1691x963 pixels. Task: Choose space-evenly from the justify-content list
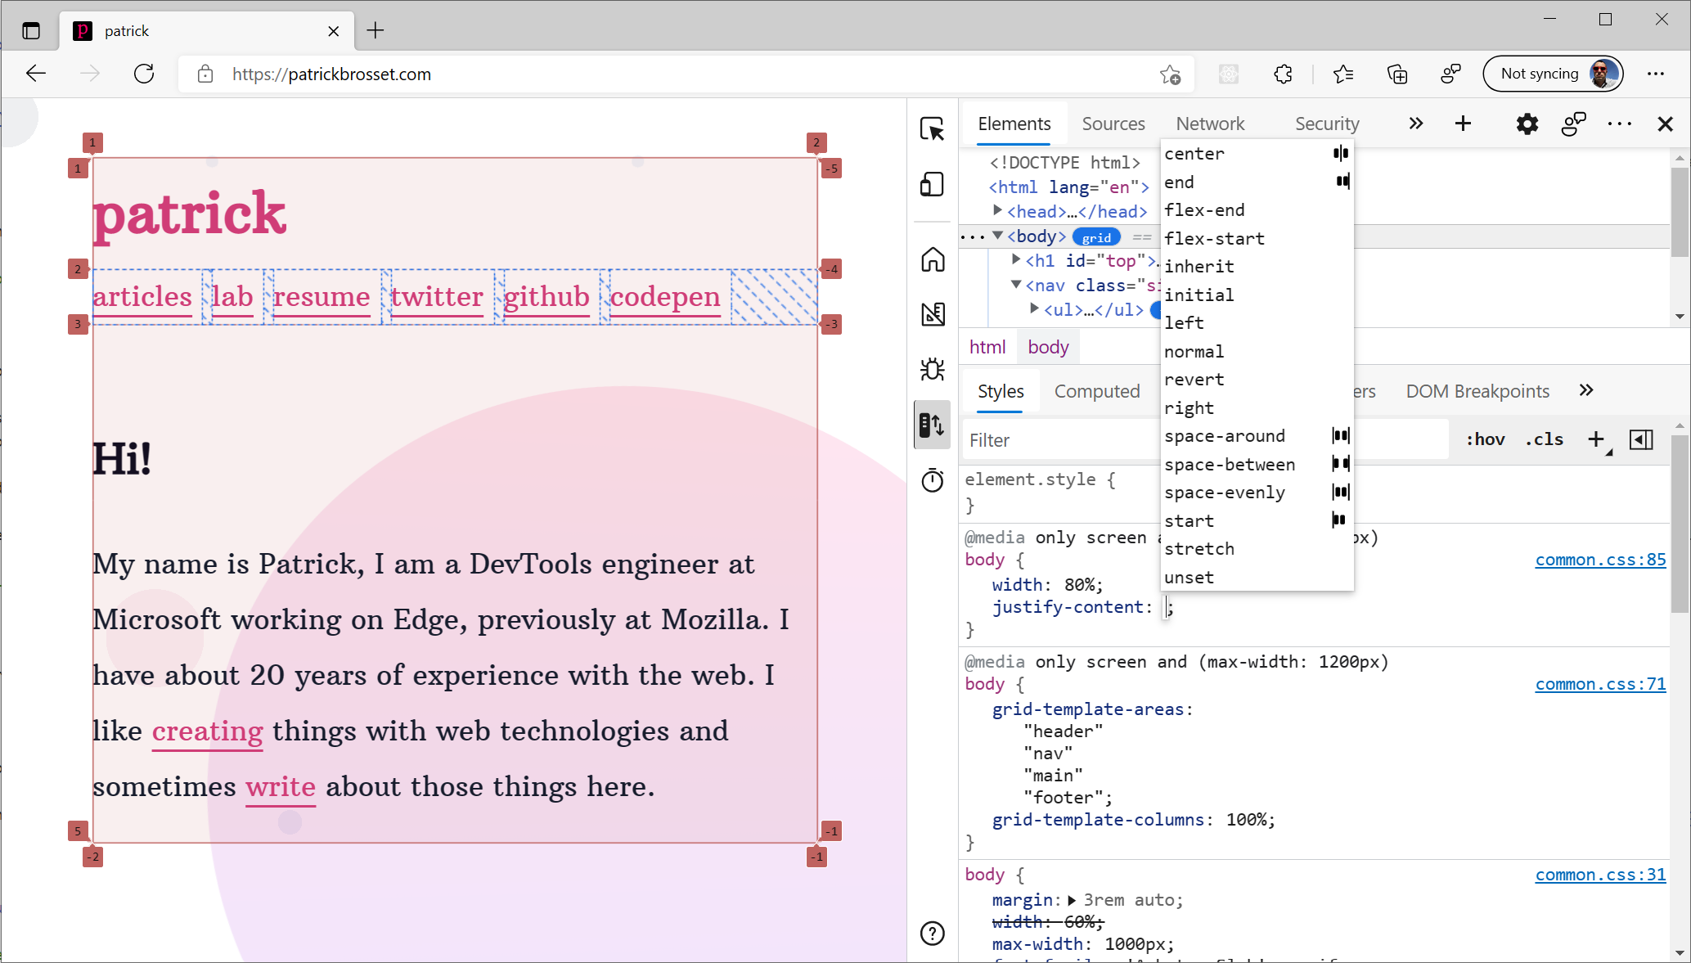[1225, 492]
